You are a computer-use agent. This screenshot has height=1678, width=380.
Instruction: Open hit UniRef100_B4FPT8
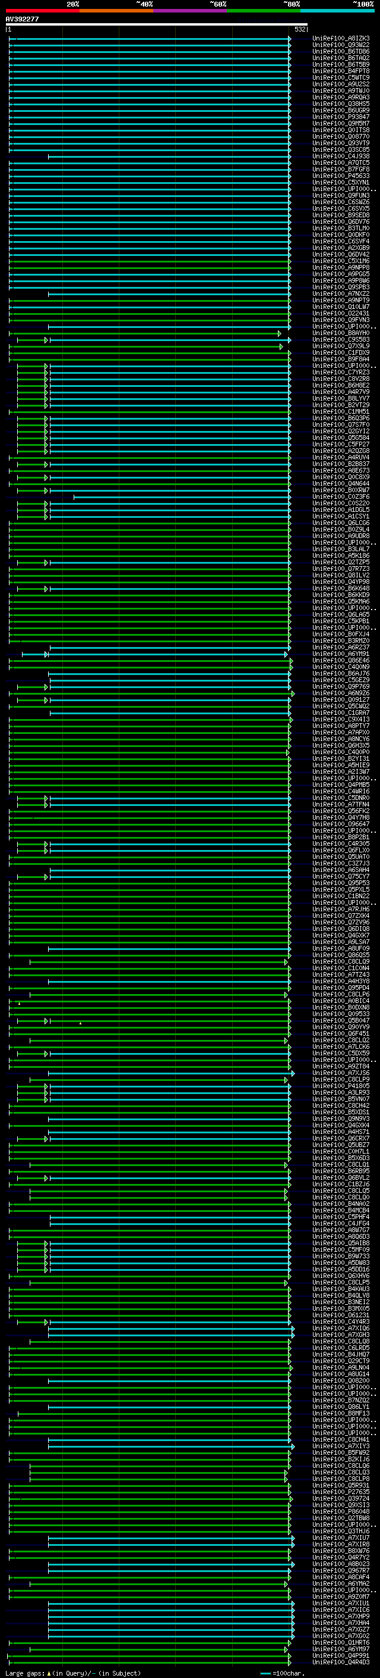(x=341, y=71)
